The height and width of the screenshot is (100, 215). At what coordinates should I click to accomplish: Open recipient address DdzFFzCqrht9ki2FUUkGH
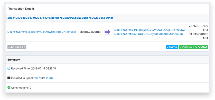coord(148,34)
